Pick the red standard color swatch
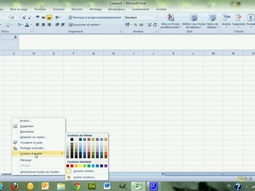This screenshot has width=255, height=191. pyautogui.click(x=72, y=166)
